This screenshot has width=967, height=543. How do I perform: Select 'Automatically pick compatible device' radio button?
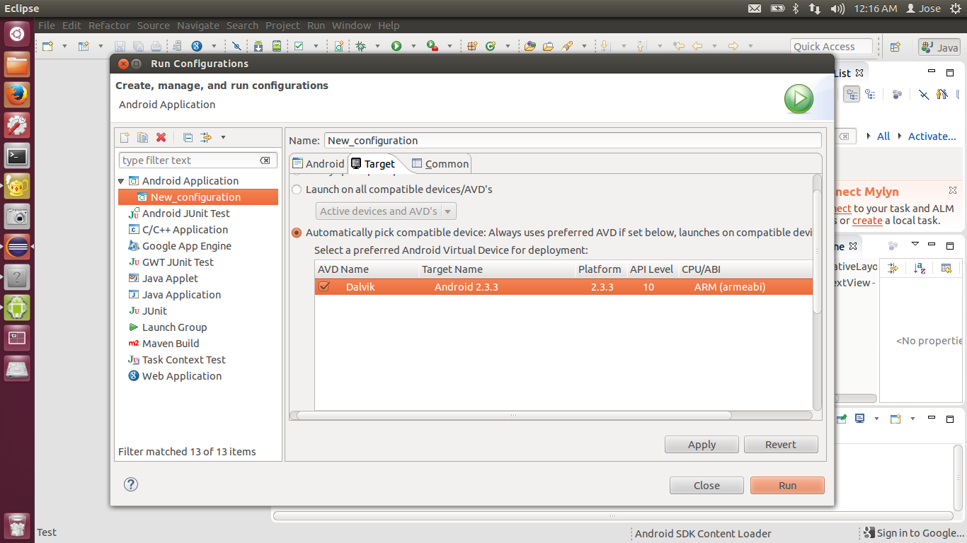tap(297, 233)
